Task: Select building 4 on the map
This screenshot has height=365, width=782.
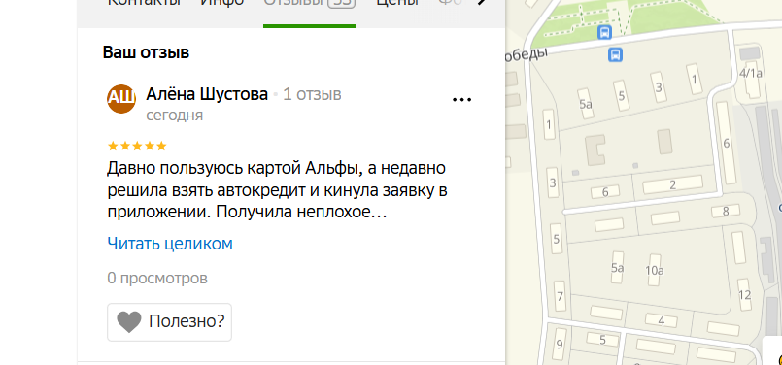Action: (x=662, y=320)
